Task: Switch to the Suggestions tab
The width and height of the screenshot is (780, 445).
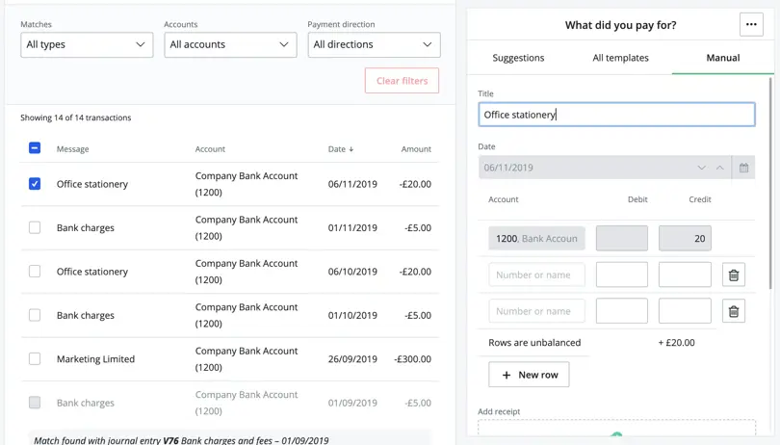Action: tap(518, 58)
